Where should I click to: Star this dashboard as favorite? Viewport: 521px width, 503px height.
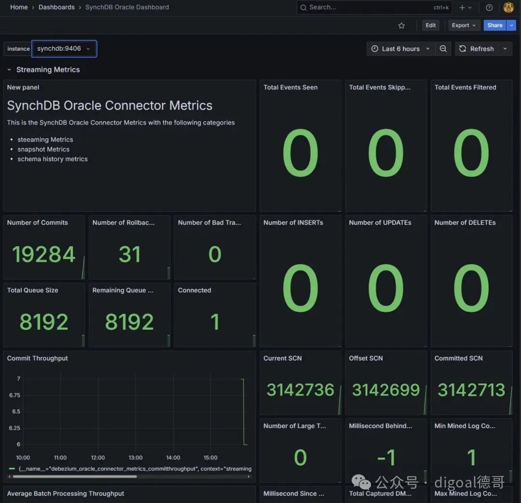click(401, 26)
